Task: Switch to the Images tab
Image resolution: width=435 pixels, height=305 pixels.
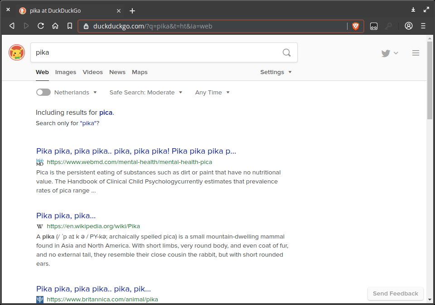Action: (x=65, y=72)
